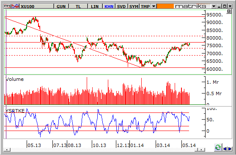Viewport: 236px width, 155px height.
Task: Click the 03.14 date axis label
Action: tap(163, 145)
